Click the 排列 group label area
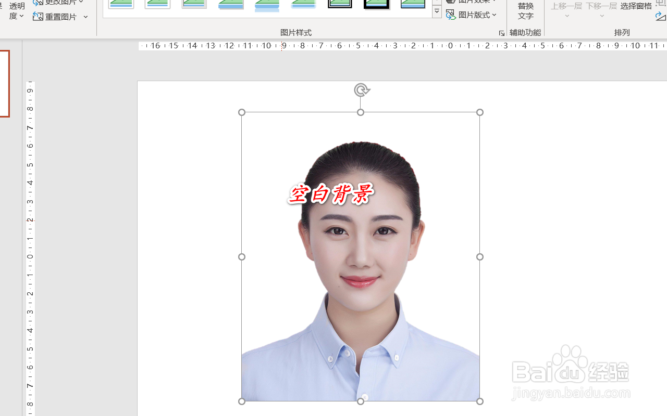The height and width of the screenshot is (416, 667). pos(622,32)
